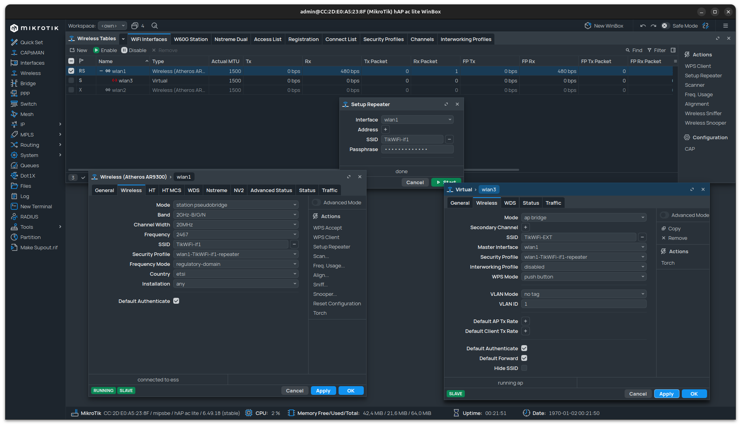Screen dimensions: 741x426
Task: Open the CAPsMAN sidebar icon
Action: [14, 52]
